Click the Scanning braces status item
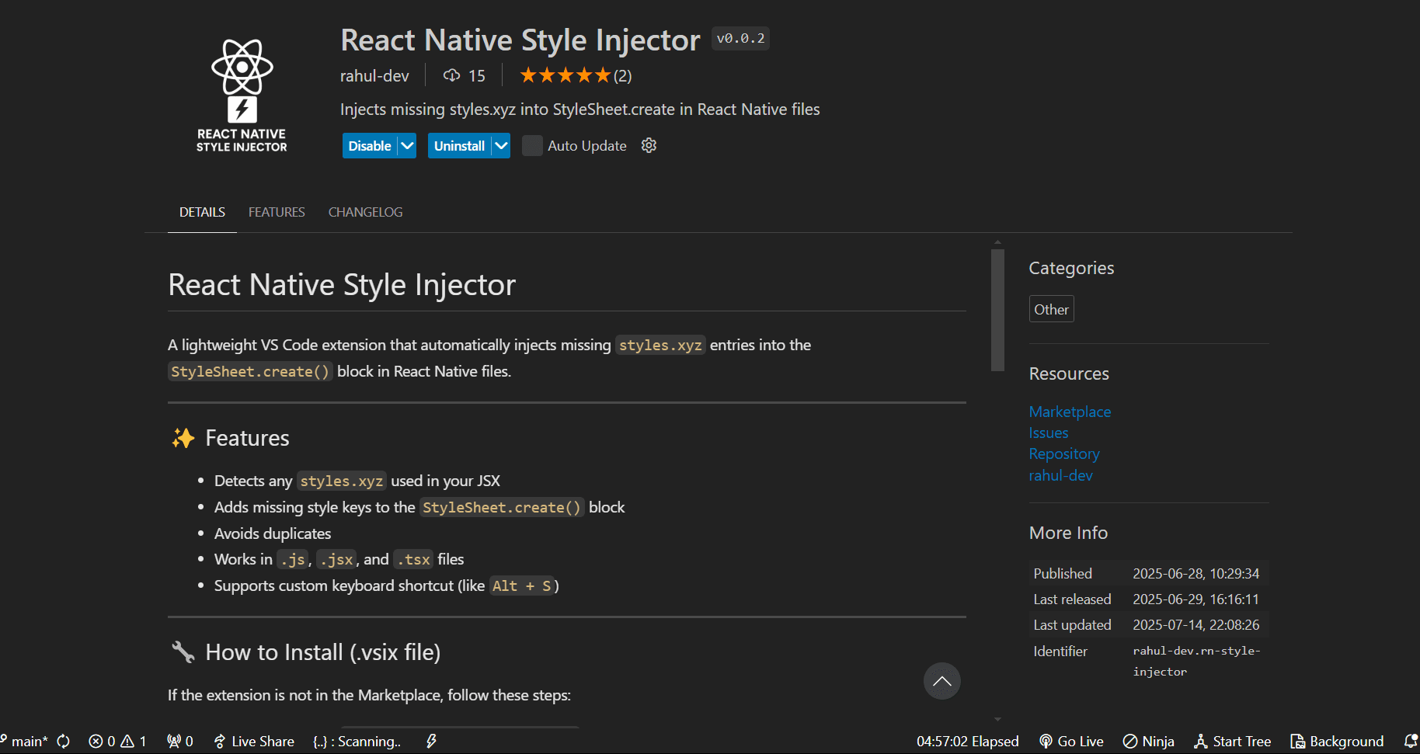1420x754 pixels. (357, 742)
